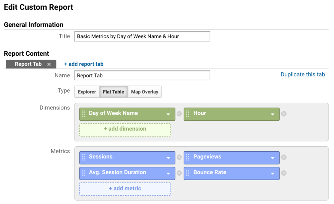Grab the drag handle on Sessions metric
This screenshot has height=204, width=334.
[x=83, y=157]
